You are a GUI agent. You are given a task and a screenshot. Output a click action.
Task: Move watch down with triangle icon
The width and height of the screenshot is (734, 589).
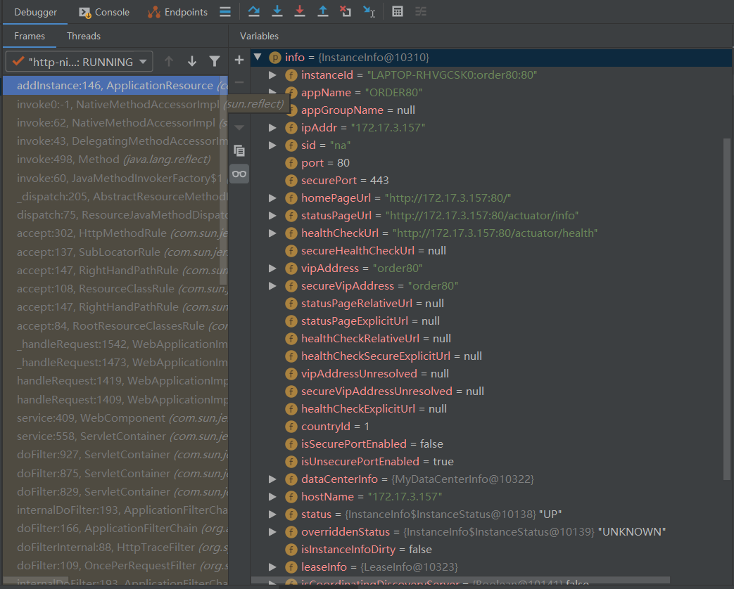[x=239, y=128]
